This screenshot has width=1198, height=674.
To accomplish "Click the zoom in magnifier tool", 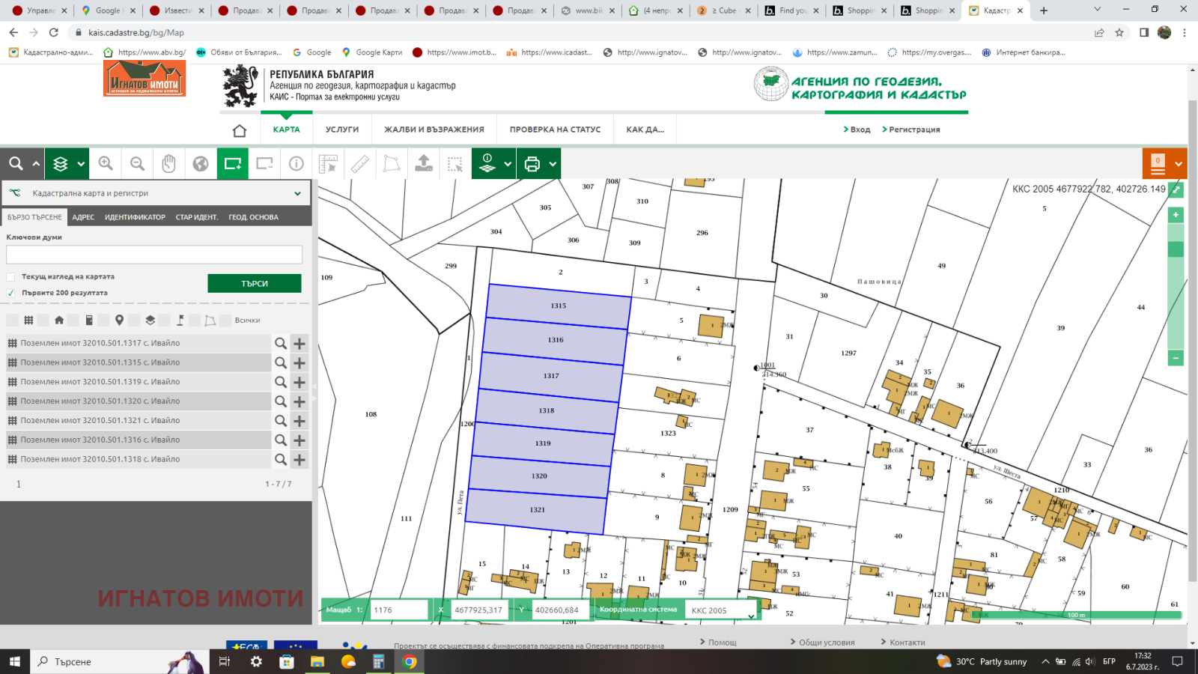I will (x=106, y=163).
